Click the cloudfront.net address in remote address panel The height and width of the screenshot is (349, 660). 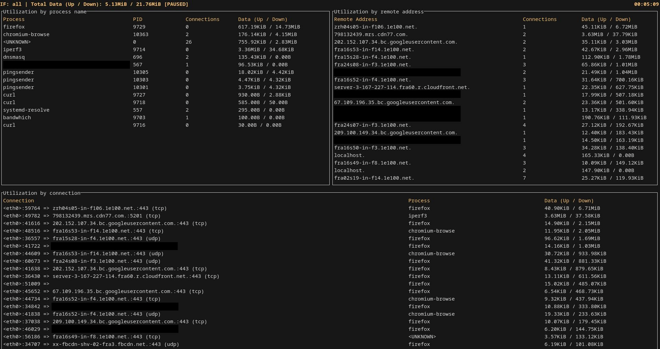click(x=402, y=87)
